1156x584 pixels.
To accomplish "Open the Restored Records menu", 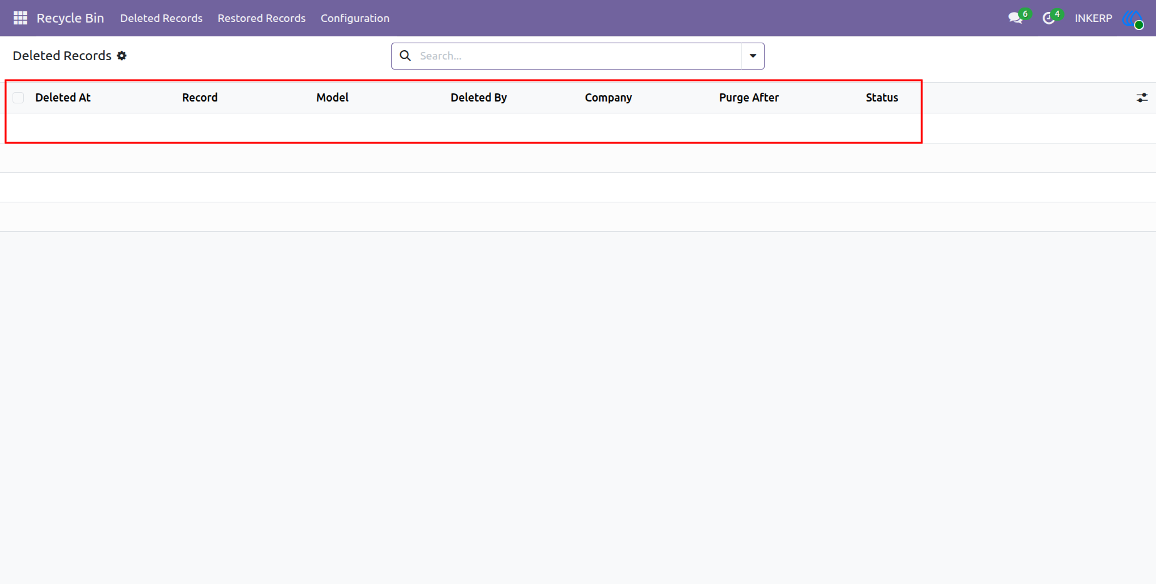I will click(262, 18).
